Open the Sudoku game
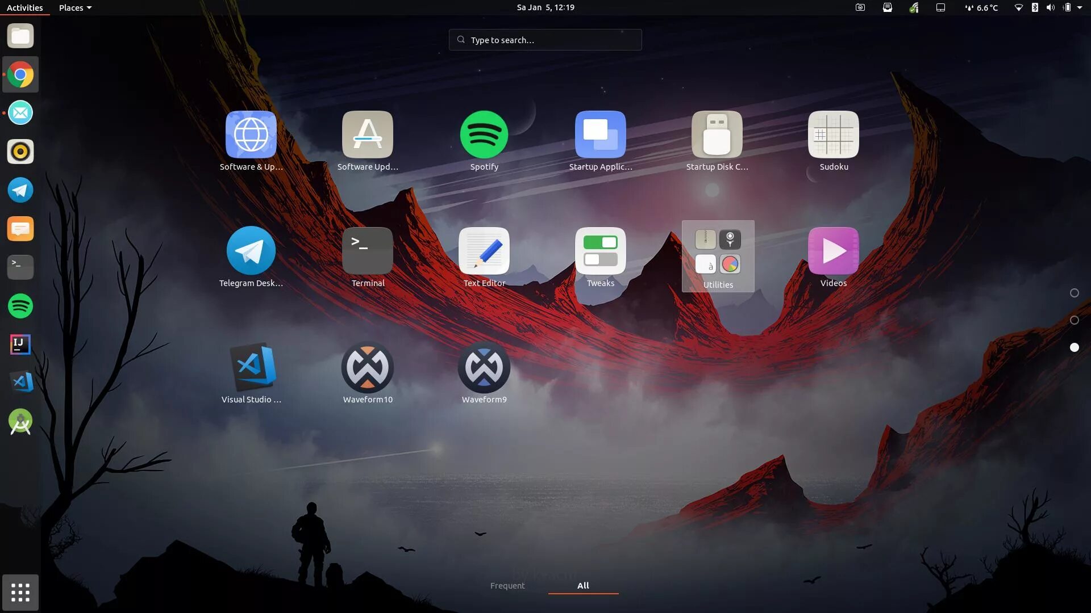The width and height of the screenshot is (1091, 613). 834,141
